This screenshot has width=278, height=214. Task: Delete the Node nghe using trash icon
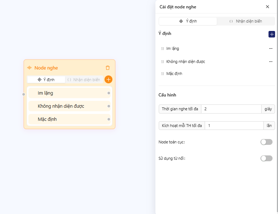[x=108, y=68]
